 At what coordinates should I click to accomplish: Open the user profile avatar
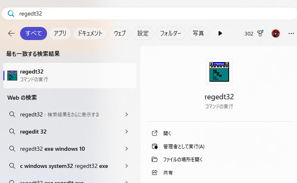click(x=276, y=33)
